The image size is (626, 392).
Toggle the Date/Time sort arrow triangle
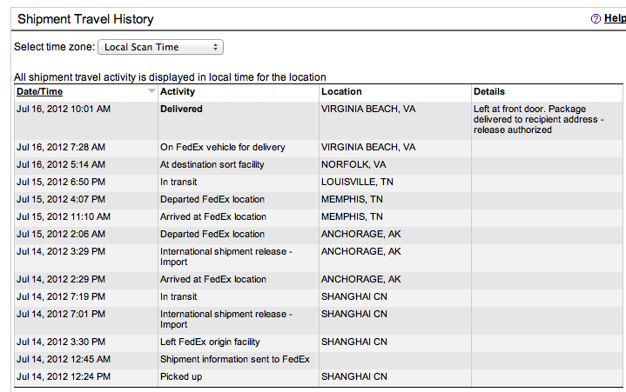(151, 90)
